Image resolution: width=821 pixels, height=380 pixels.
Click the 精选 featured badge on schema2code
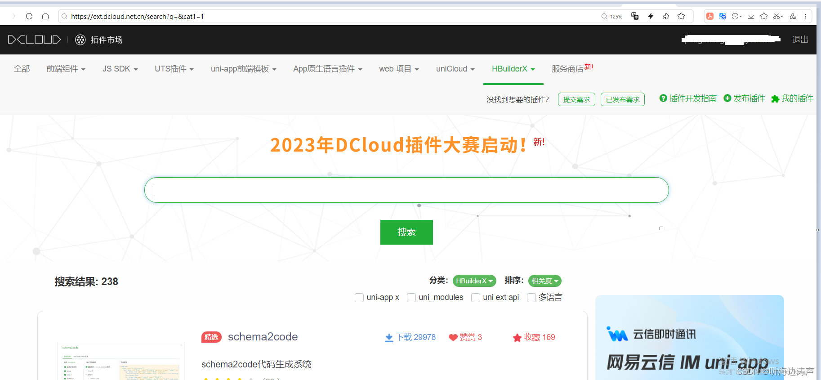[211, 337]
